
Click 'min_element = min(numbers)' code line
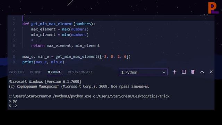point(60,35)
